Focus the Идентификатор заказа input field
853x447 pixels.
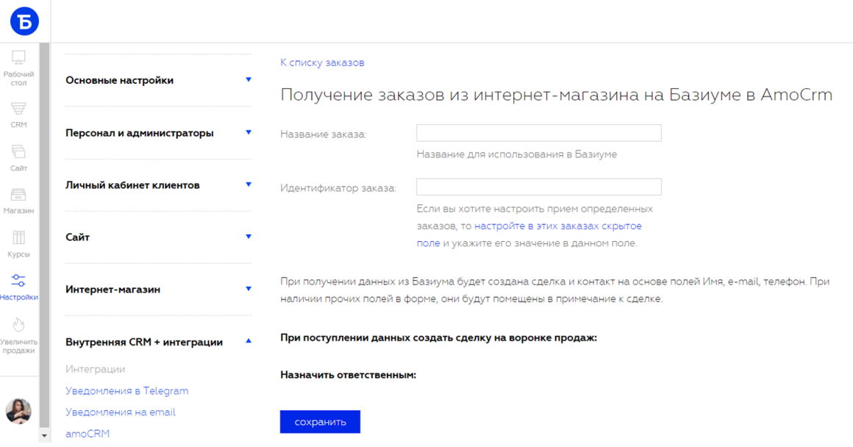click(x=538, y=187)
